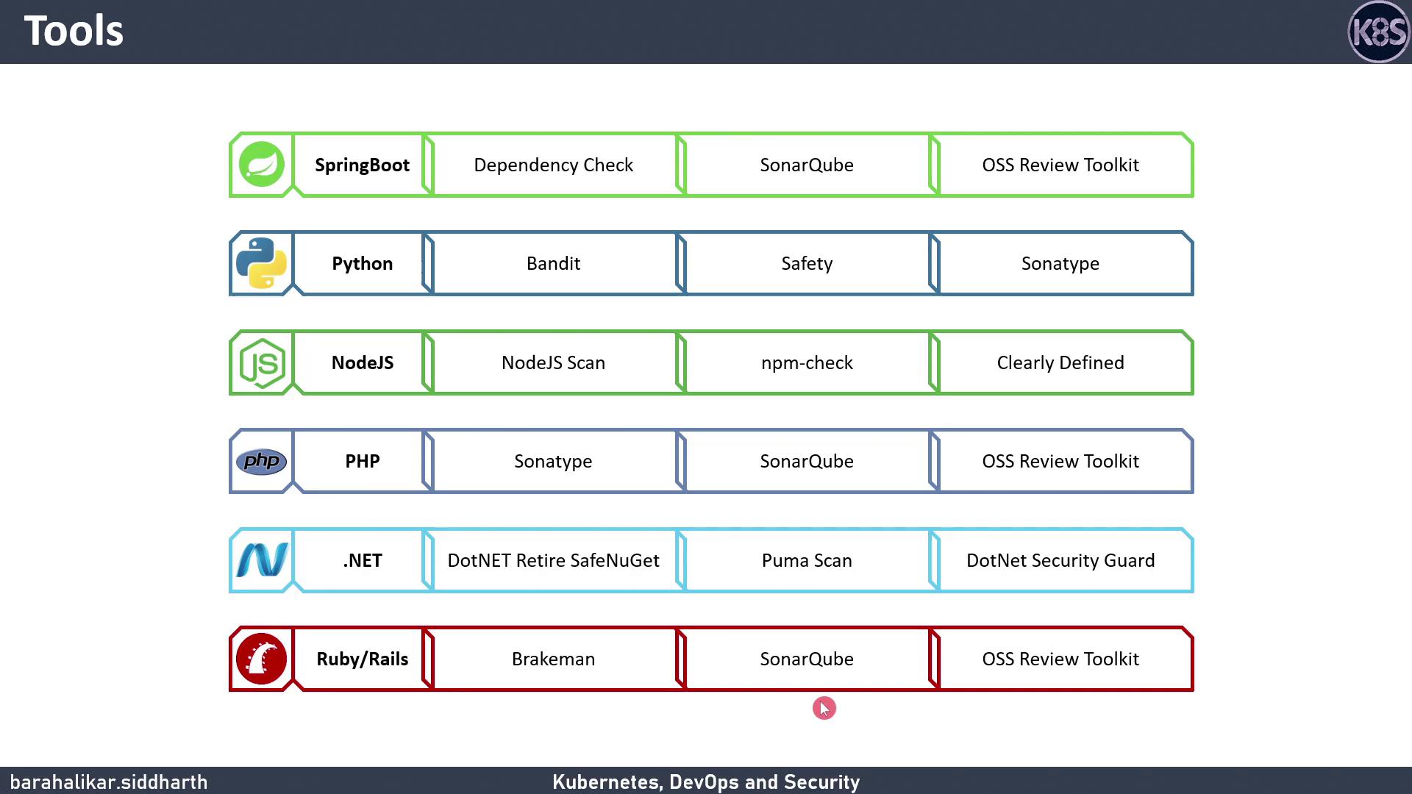Screen dimensions: 1412x794
Task: Click the .NET wave logo icon
Action: click(x=262, y=560)
